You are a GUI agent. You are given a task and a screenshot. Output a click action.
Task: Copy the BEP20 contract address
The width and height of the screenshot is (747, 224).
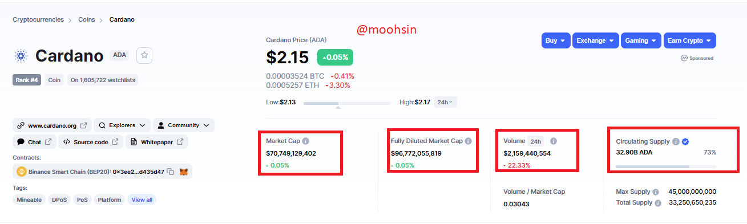pyautogui.click(x=171, y=172)
